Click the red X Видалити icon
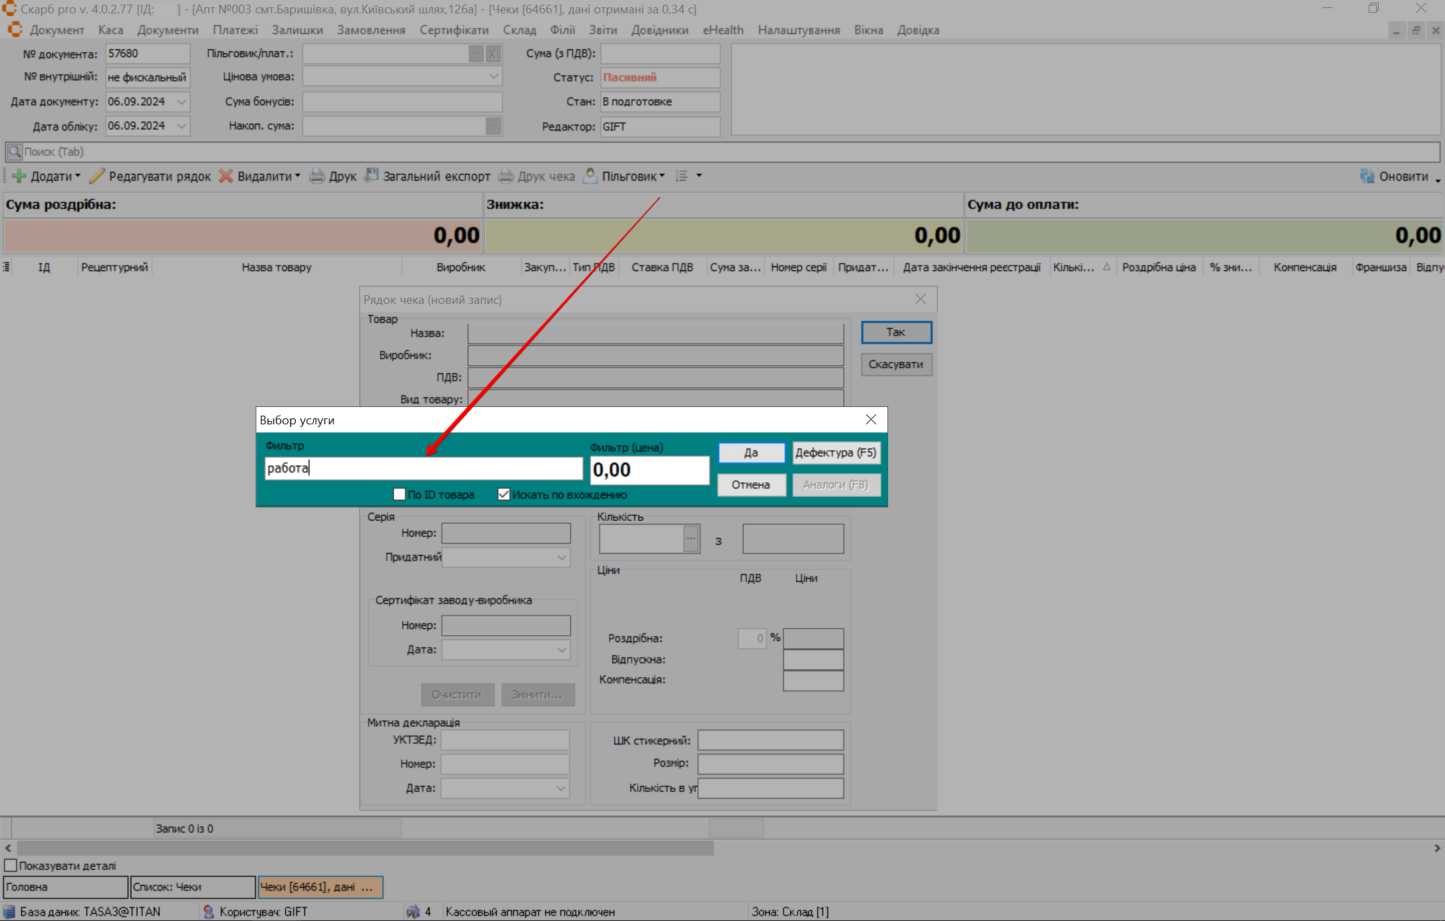Viewport: 1445px width, 921px height. 226,176
